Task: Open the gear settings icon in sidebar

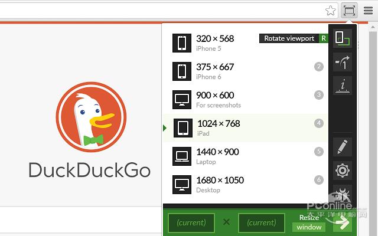Action: pos(343,171)
